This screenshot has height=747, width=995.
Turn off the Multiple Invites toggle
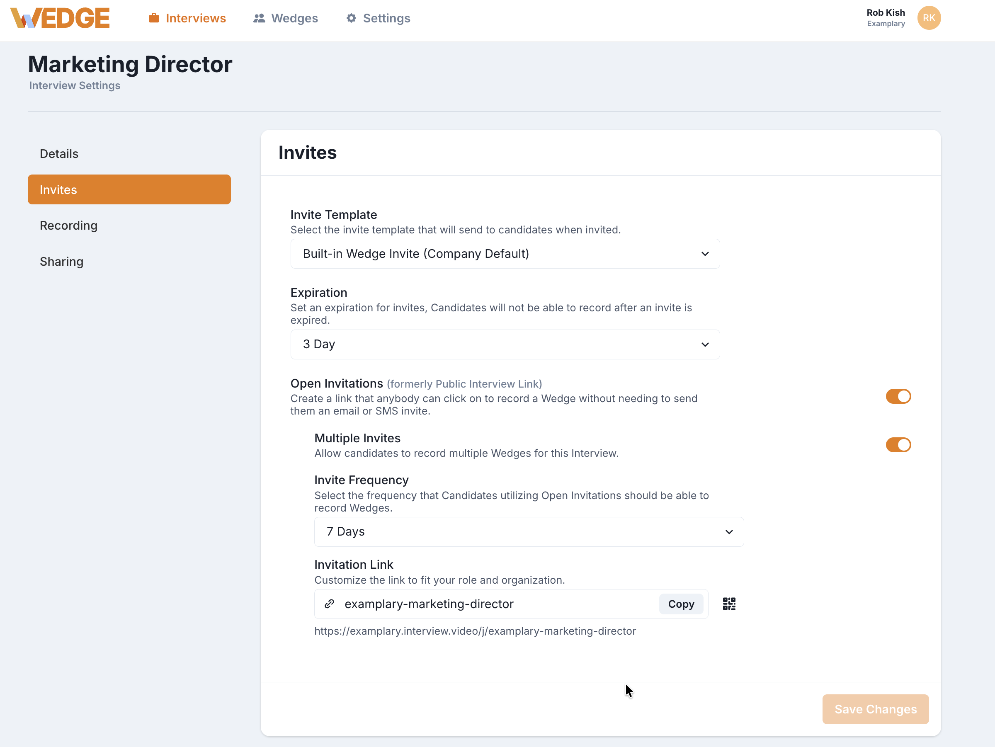tap(898, 445)
